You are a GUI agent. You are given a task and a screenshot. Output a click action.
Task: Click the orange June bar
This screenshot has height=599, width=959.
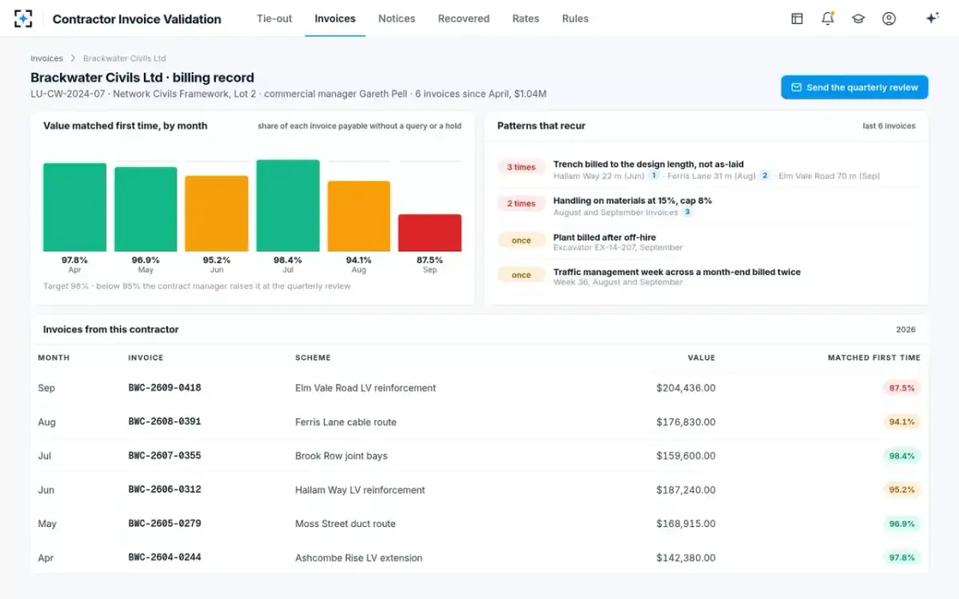[217, 214]
